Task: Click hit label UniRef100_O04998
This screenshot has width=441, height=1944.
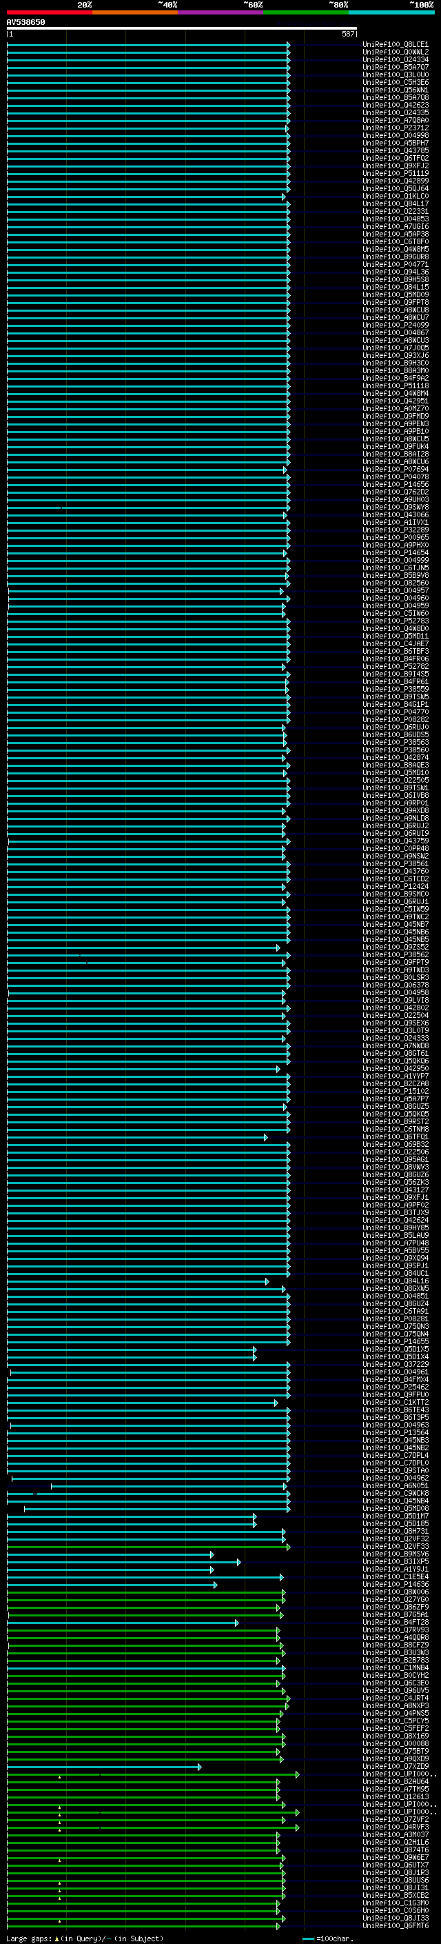Action: coord(396,136)
